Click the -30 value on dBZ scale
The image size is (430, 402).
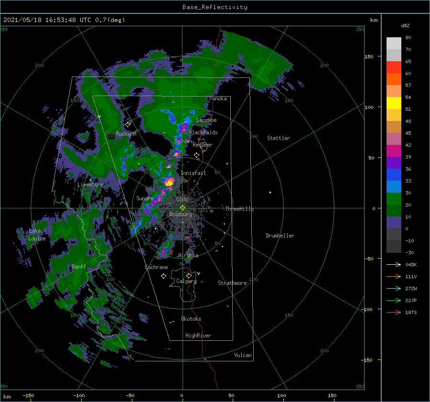[x=410, y=253]
